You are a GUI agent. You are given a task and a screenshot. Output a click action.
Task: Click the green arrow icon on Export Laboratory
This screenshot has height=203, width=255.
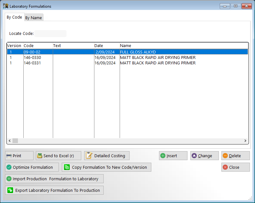click(x=10, y=190)
